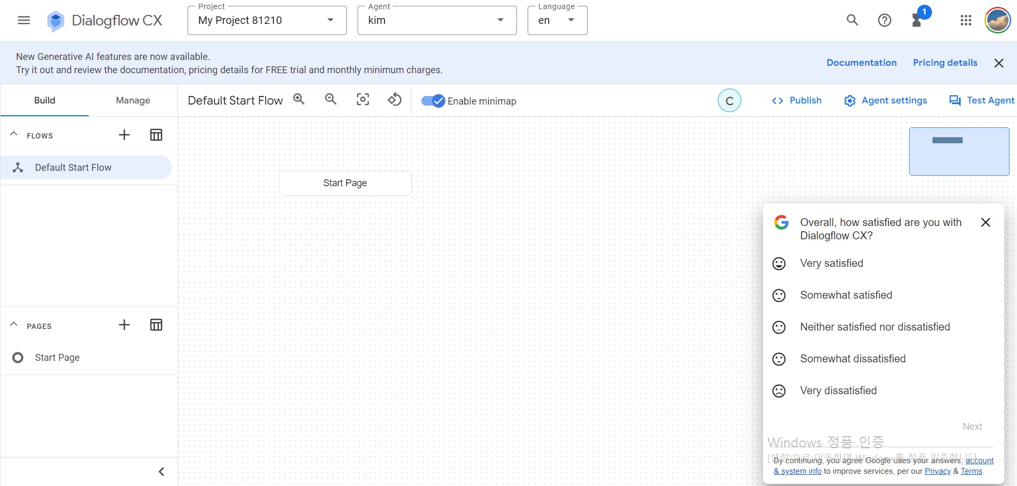The width and height of the screenshot is (1017, 486).
Task: Open the flows table view icon
Action: pos(156,135)
